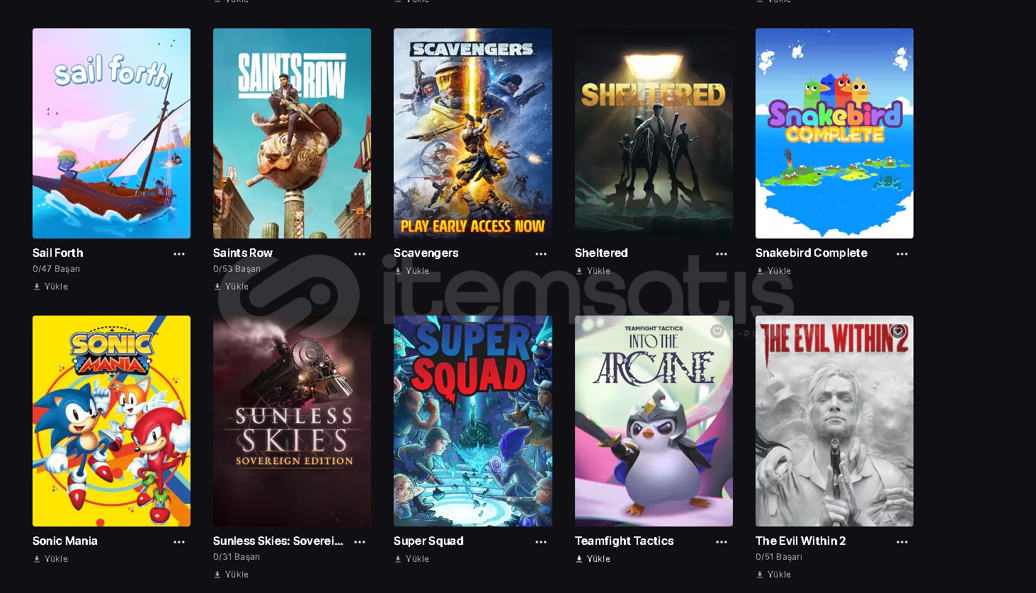Toggle the favorite heart on The Evil Within 2 cover
1036x593 pixels.
pyautogui.click(x=898, y=331)
